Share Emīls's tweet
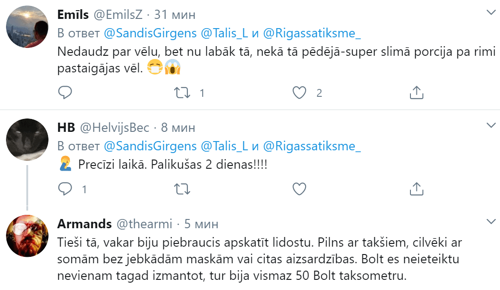 pos(416,93)
